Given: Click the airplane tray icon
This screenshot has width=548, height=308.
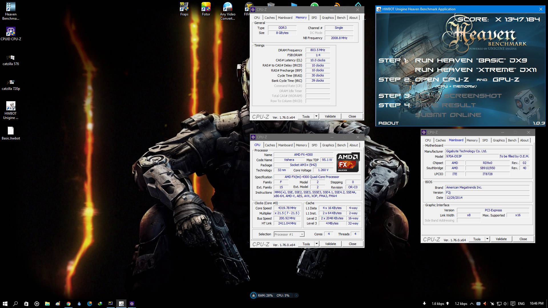Looking at the screenshot, I should coord(492,303).
